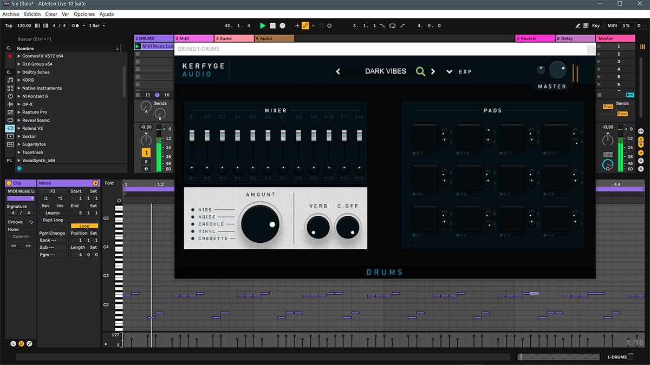Open the Archivo menu
650x365 pixels.
[11, 14]
